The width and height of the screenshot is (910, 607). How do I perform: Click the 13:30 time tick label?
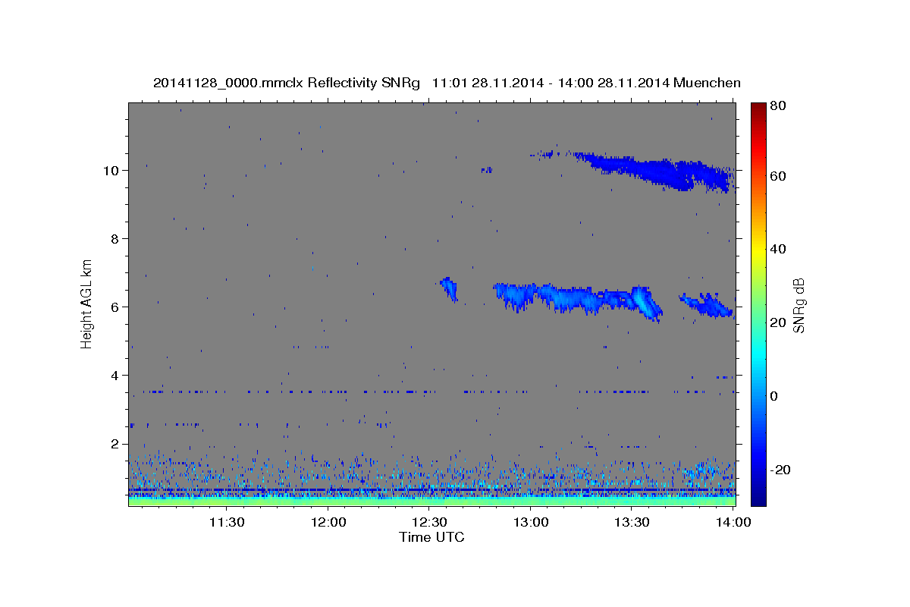coord(632,522)
